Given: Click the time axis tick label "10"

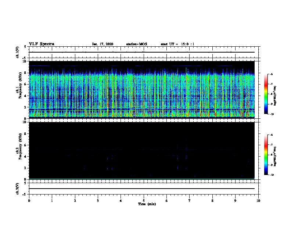Looking at the screenshot, I should [258, 201].
